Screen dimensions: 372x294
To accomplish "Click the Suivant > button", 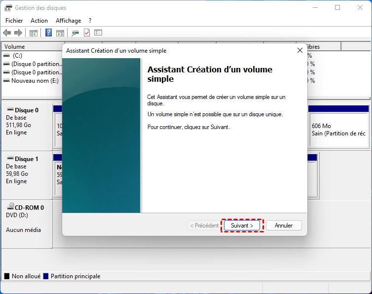I will click(242, 226).
